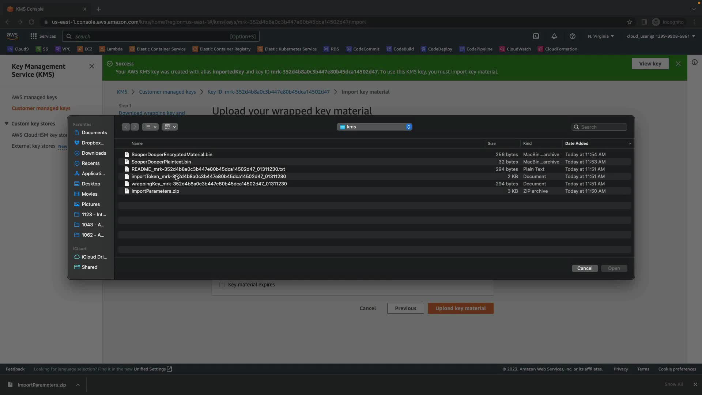
Task: Bookmark page with star icon
Action: coord(630,22)
